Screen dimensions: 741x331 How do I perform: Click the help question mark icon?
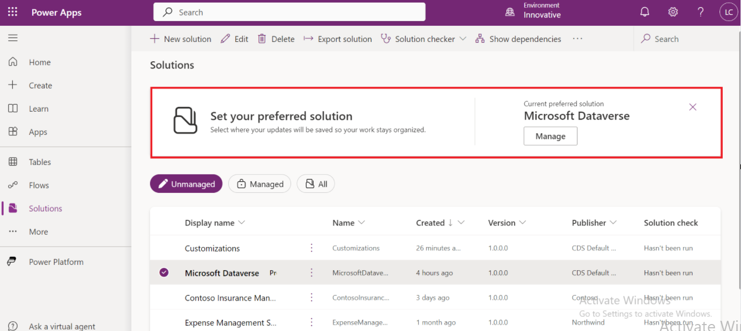tap(701, 12)
